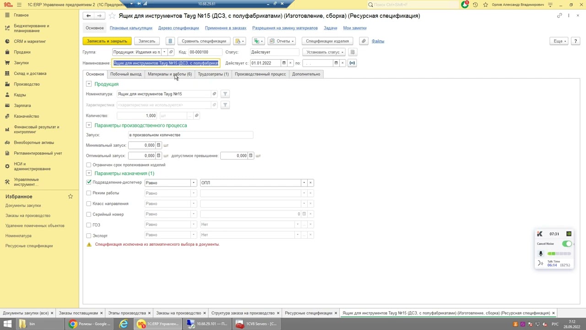
Task: Enable Класс направления checkbox
Action: point(89,203)
